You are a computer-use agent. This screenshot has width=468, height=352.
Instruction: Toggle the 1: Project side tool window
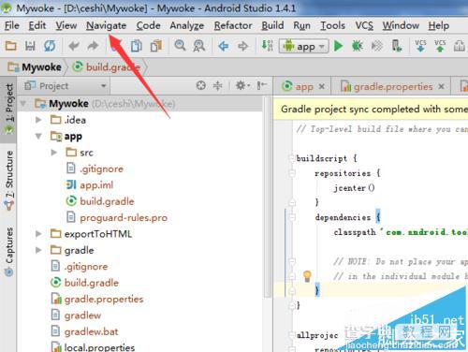8,109
